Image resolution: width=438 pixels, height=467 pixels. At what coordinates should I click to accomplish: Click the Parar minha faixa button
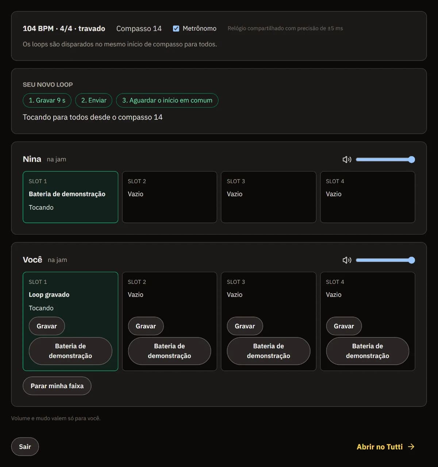point(57,386)
